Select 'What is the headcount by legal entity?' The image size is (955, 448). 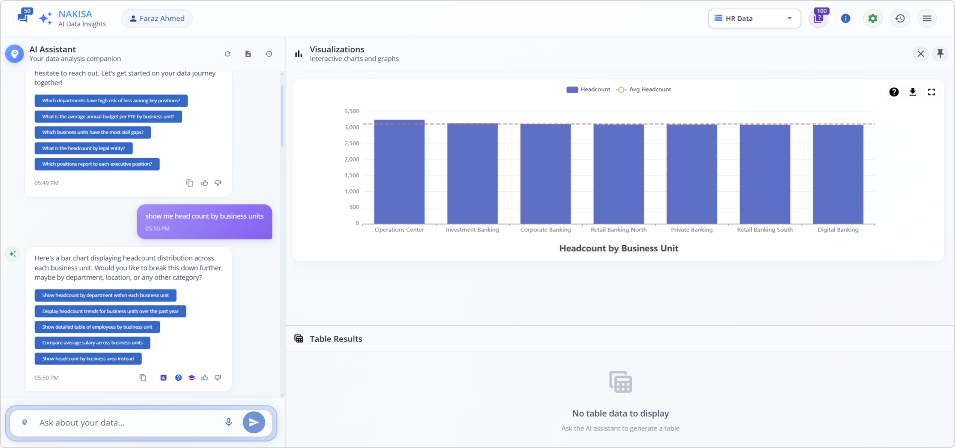point(83,148)
